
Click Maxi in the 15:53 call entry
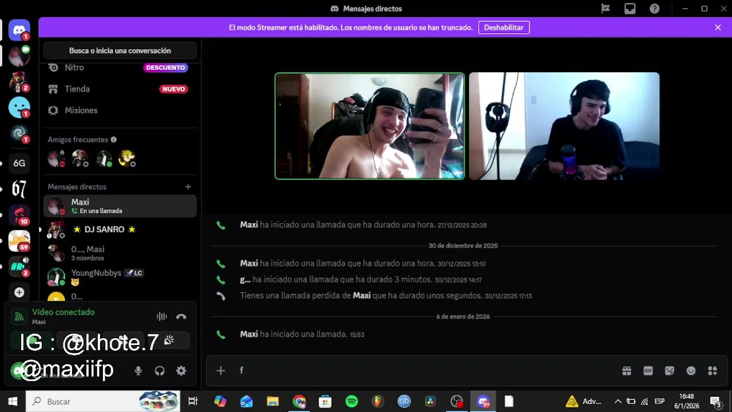pos(249,334)
